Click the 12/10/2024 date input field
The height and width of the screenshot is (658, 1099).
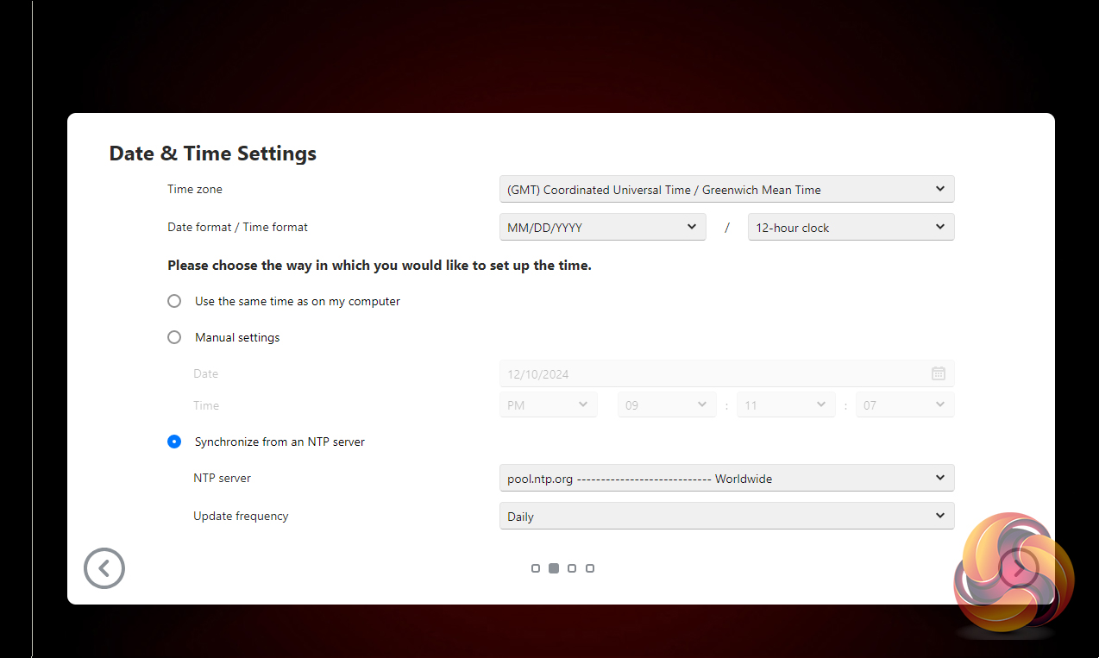coord(726,373)
